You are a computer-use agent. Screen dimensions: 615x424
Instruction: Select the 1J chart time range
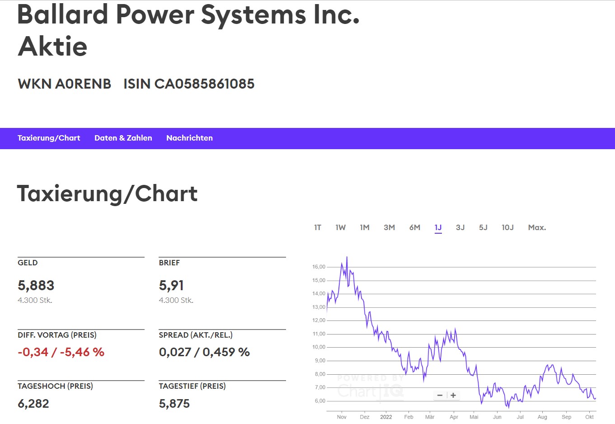click(438, 228)
